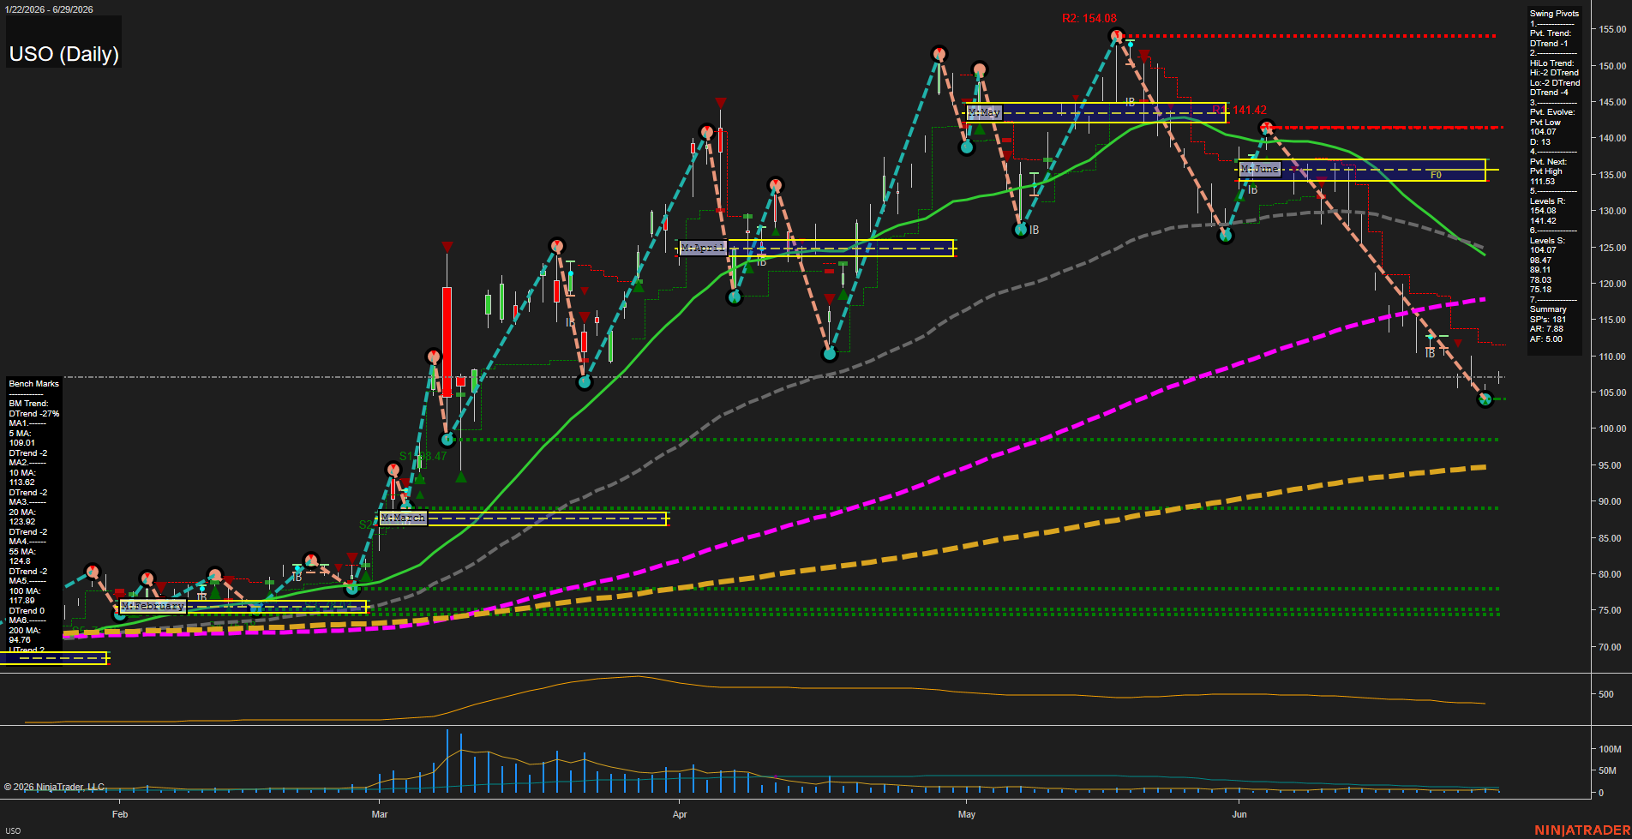
Task: Click the 100.00 price axis label
Action: pyautogui.click(x=1612, y=428)
